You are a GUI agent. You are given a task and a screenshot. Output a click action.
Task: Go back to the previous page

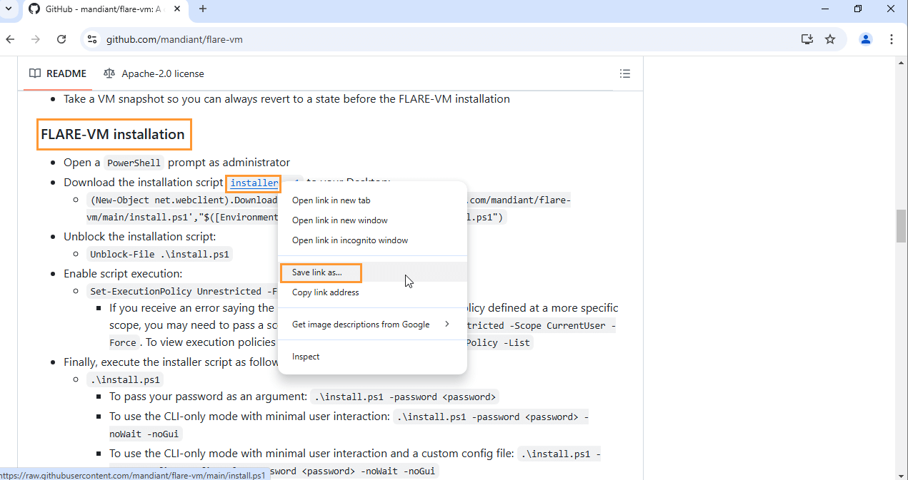click(10, 39)
